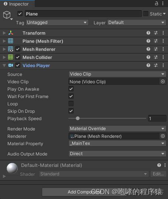Open Transform presets slider icon

point(156,33)
